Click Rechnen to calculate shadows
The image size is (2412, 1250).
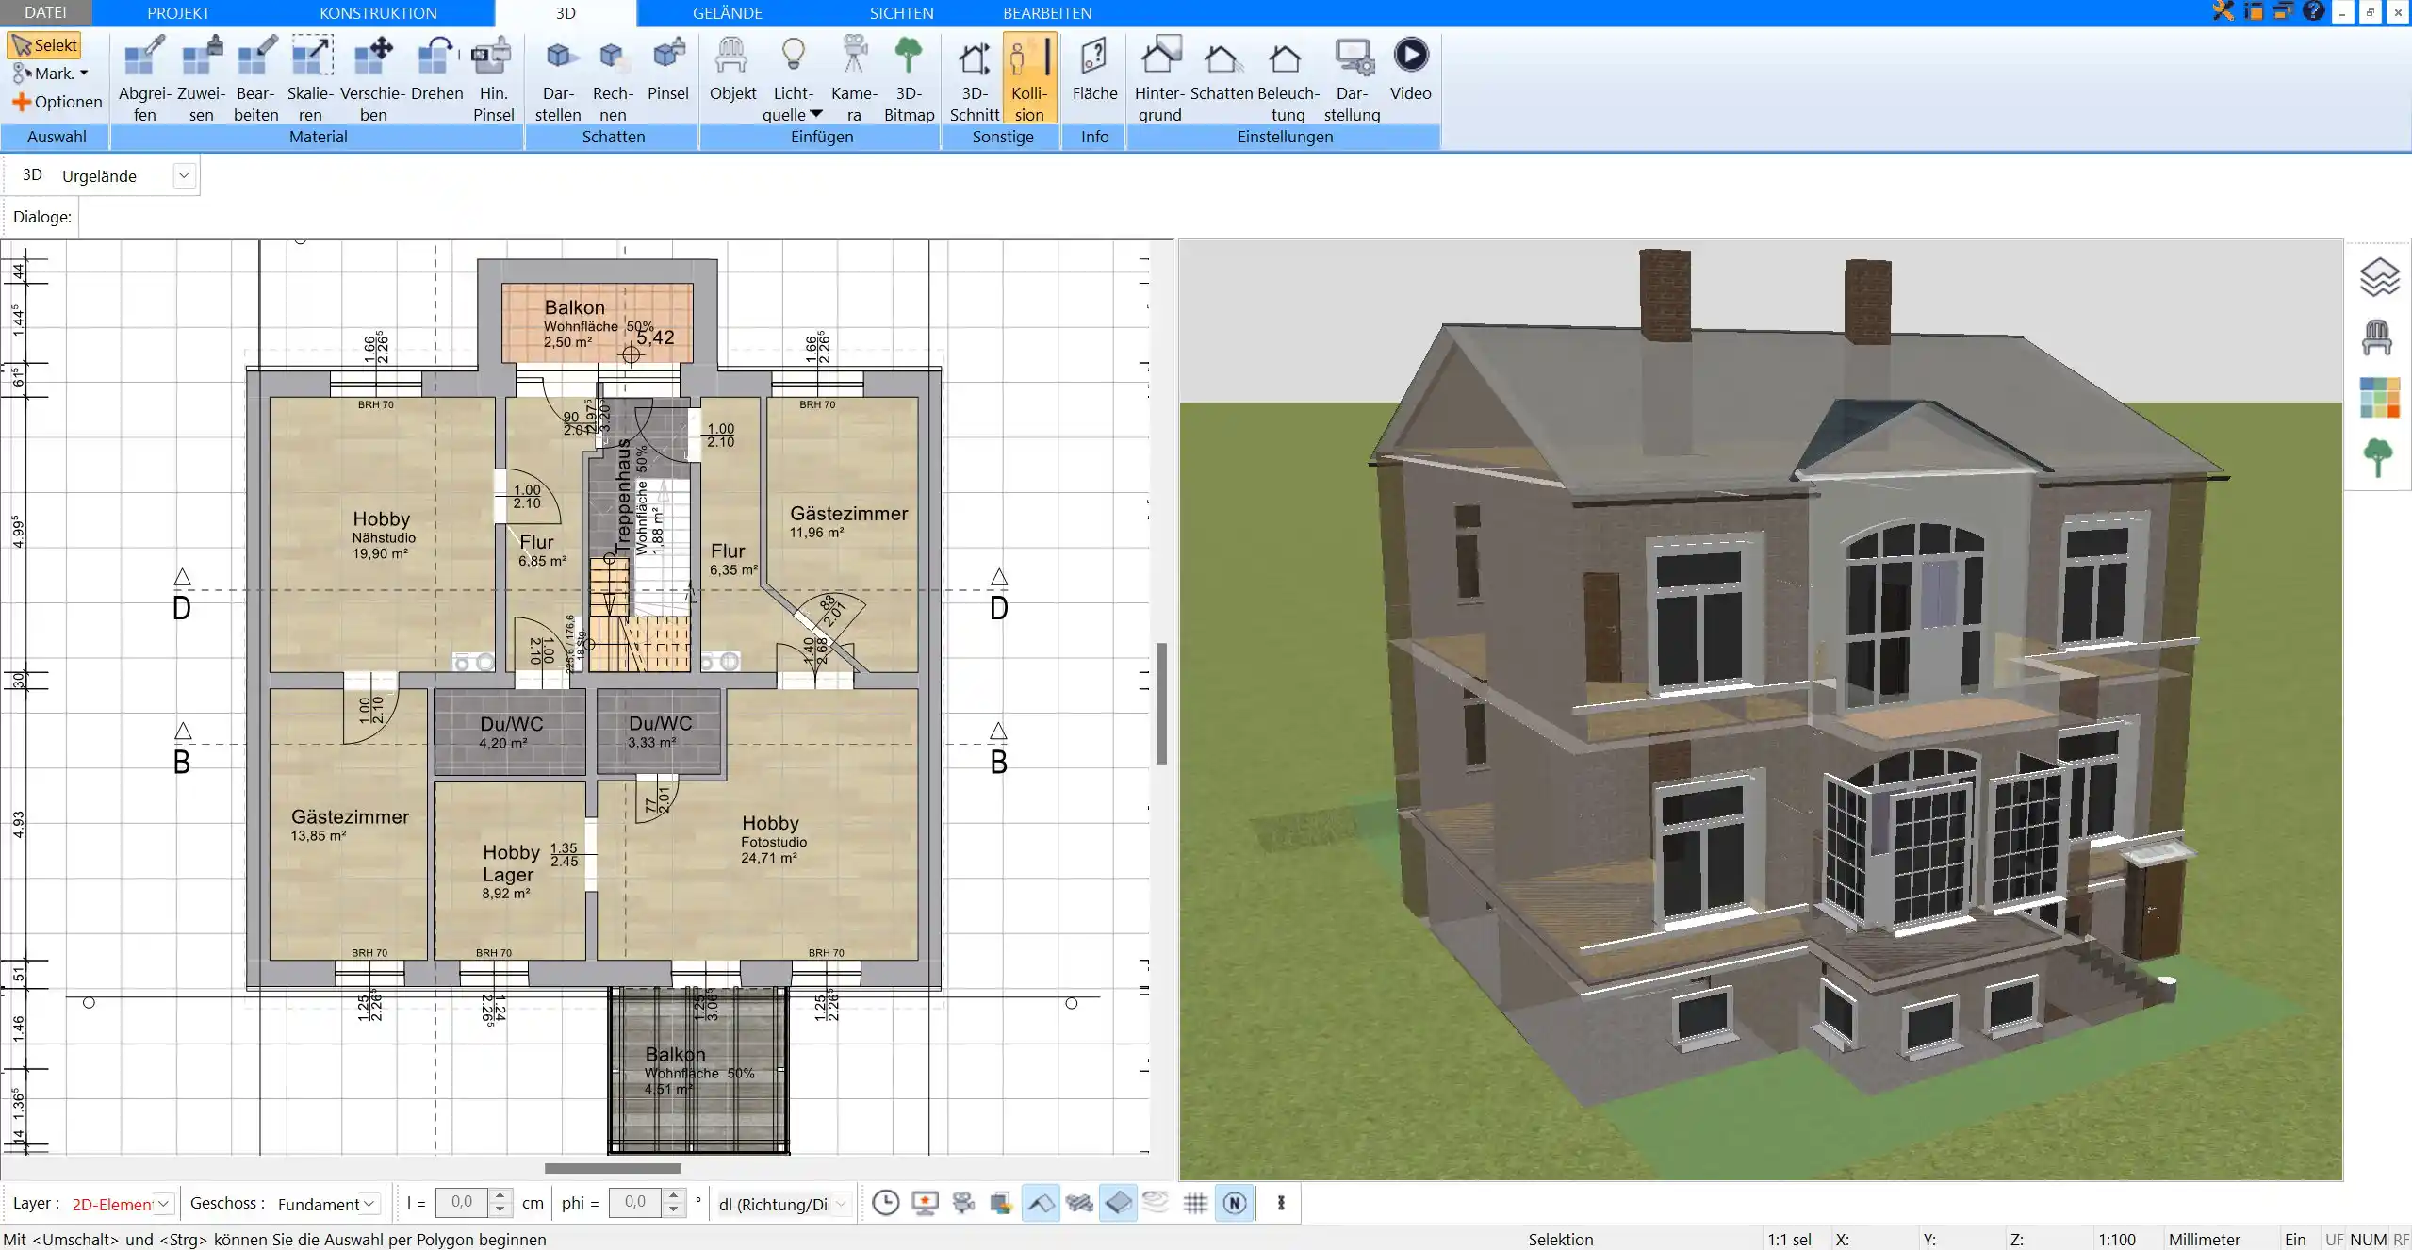coord(613,78)
